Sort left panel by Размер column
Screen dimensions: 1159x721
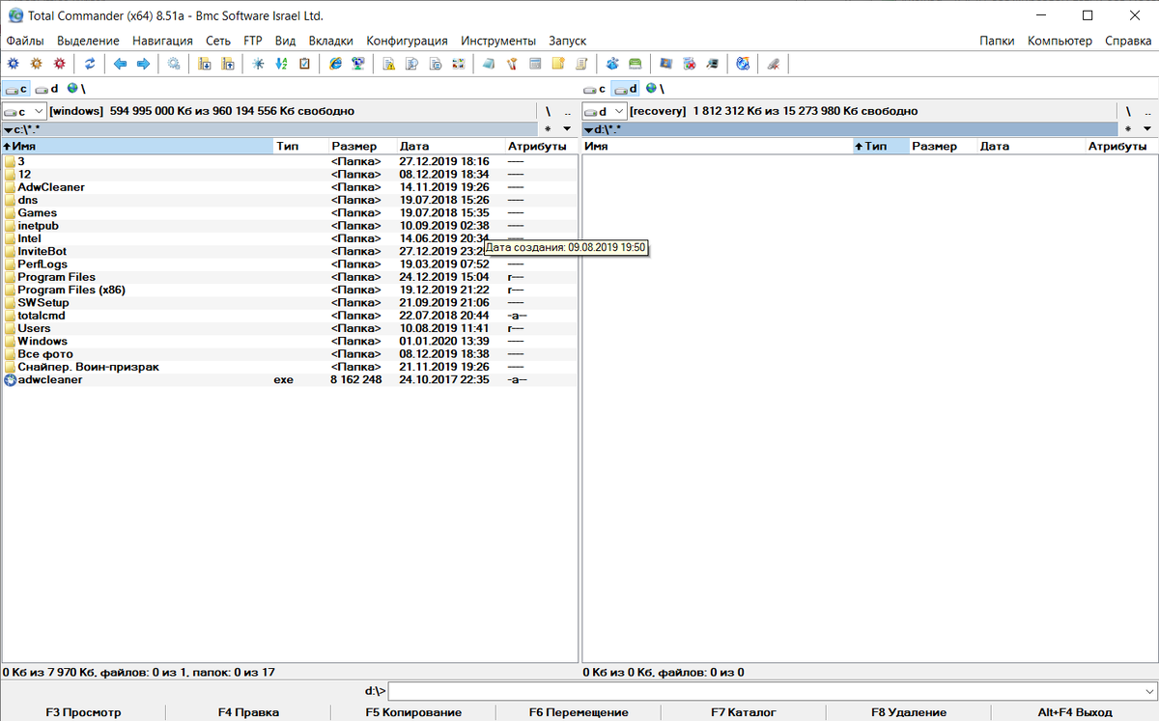point(361,147)
